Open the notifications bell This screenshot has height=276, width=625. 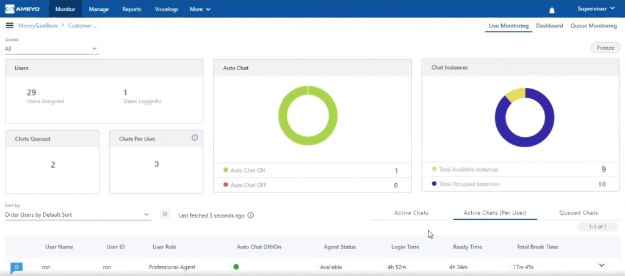click(x=552, y=10)
